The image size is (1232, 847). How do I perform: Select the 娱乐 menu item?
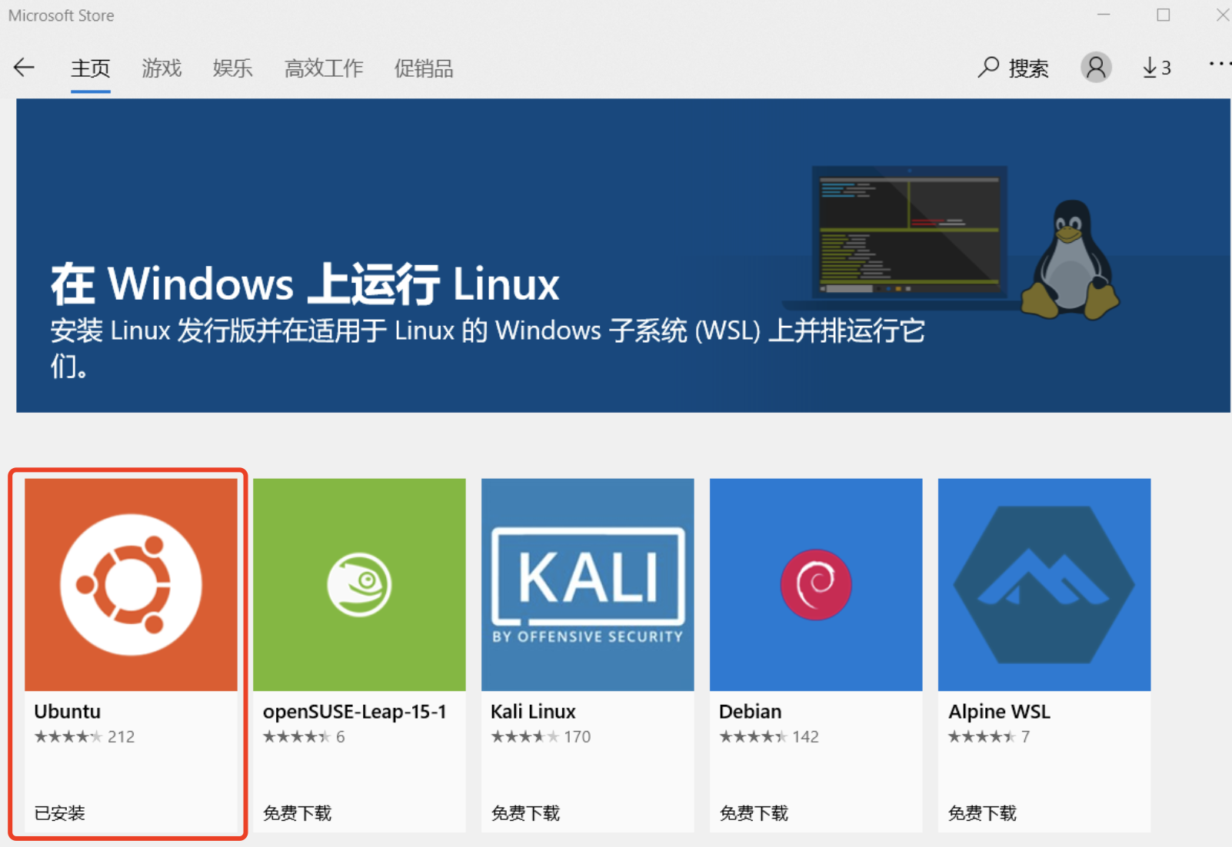point(232,68)
